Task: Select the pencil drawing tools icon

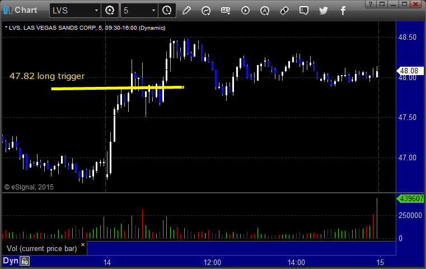Action: click(x=186, y=11)
